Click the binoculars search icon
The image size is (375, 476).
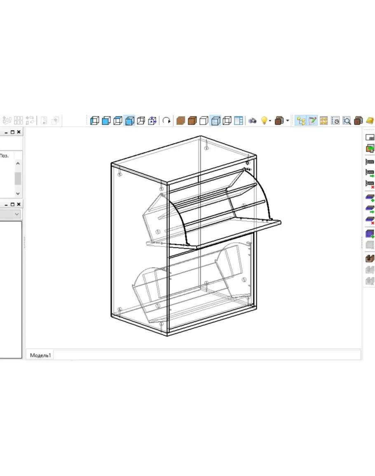tap(253, 121)
